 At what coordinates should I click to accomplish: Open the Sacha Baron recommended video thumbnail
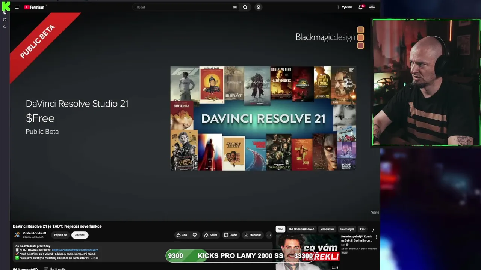[x=307, y=252]
